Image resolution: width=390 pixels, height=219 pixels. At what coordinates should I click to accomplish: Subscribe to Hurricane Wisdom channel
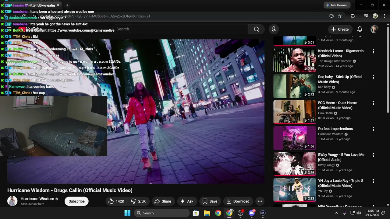coord(76,201)
